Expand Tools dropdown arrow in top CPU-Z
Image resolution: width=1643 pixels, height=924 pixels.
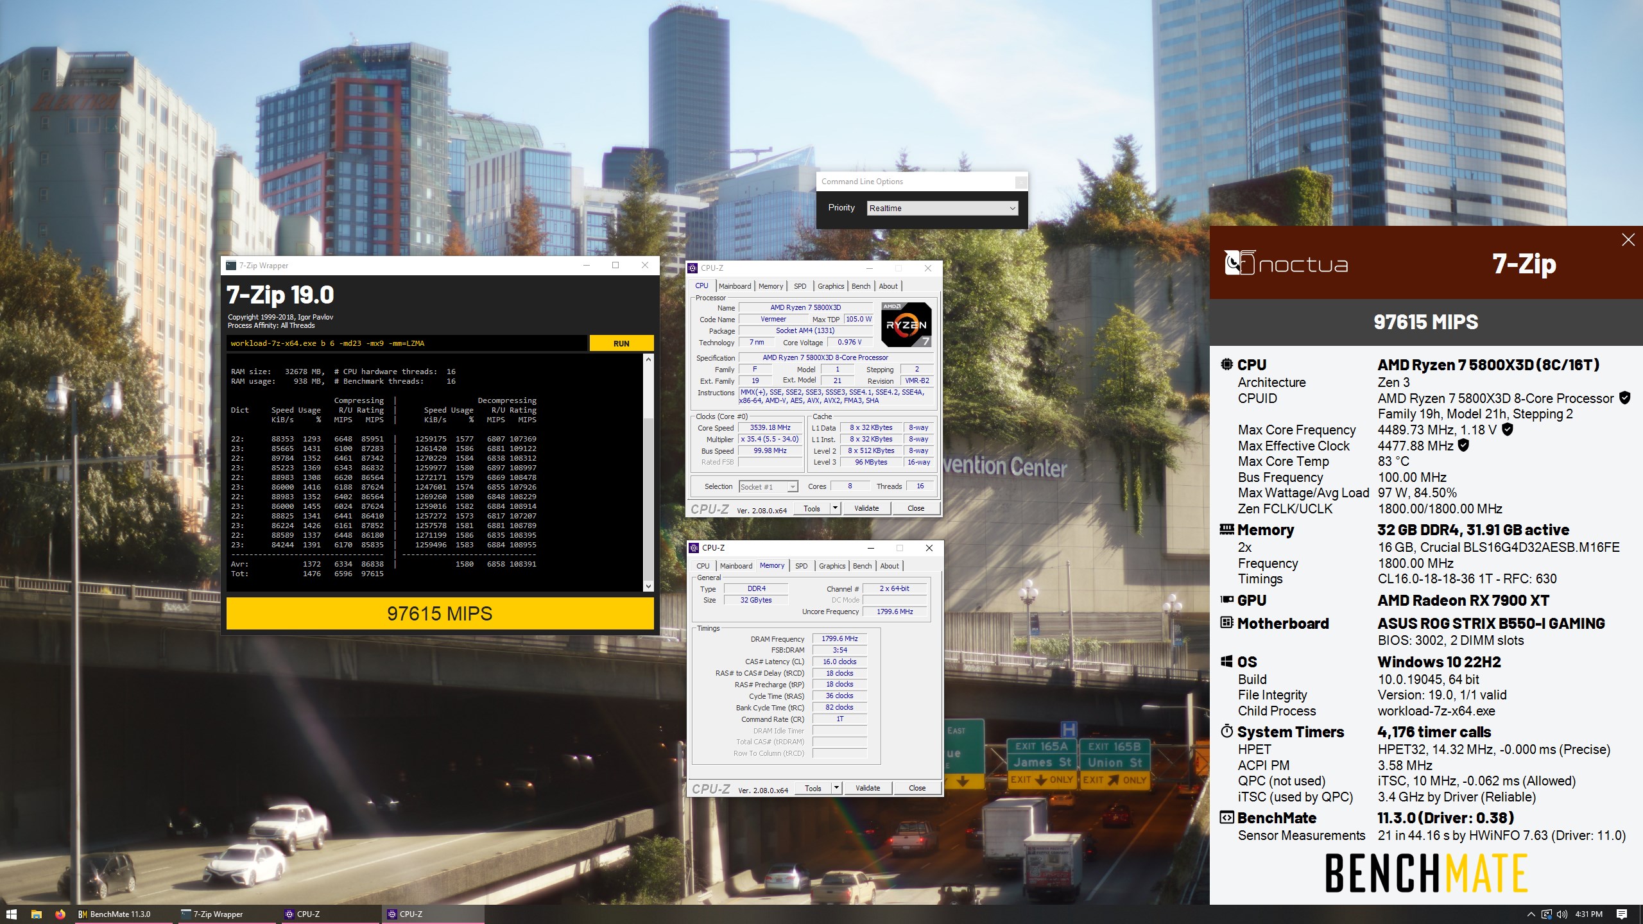[835, 508]
